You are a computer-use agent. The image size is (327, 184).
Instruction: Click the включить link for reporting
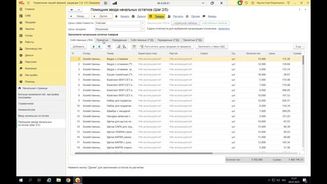[224, 29]
